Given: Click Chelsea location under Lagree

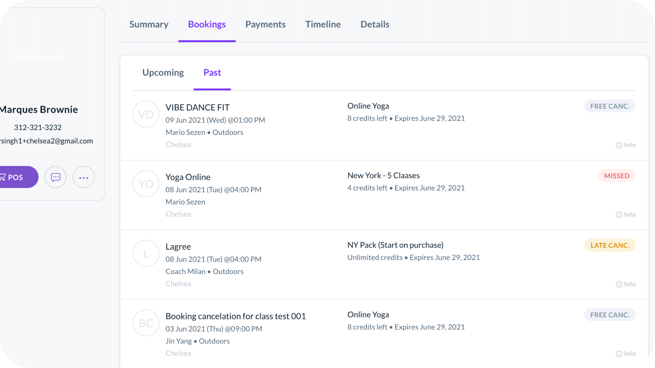Looking at the screenshot, I should [x=178, y=284].
